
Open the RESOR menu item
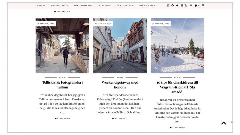click(41, 6)
